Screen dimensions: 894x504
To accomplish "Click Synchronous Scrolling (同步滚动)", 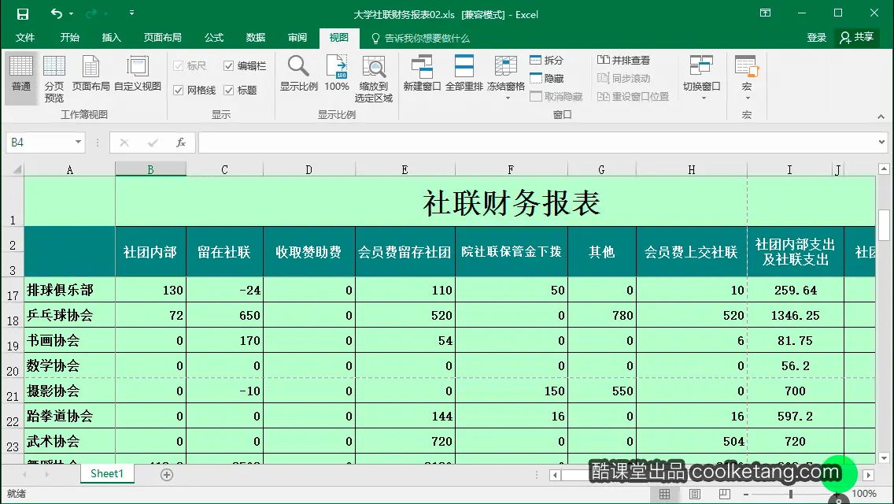I will [x=624, y=78].
